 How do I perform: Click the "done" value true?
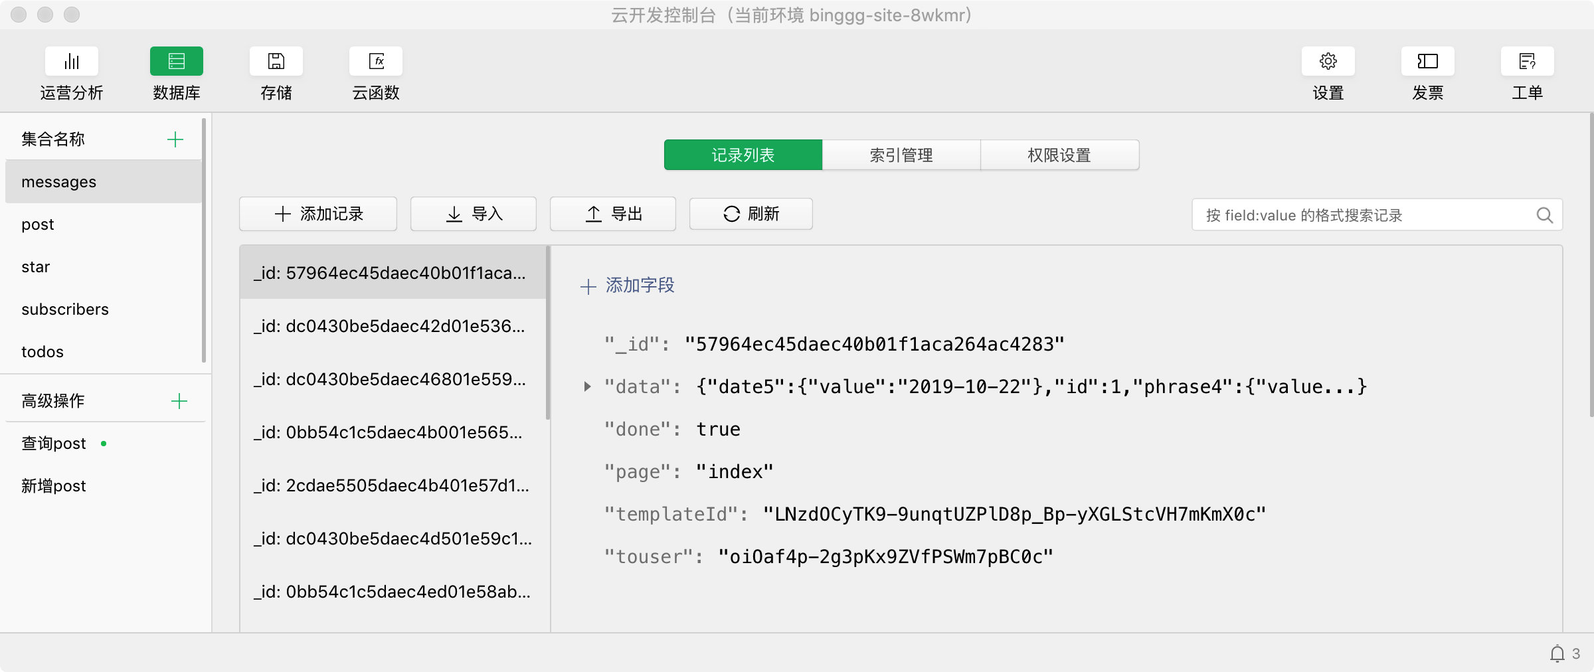(718, 429)
